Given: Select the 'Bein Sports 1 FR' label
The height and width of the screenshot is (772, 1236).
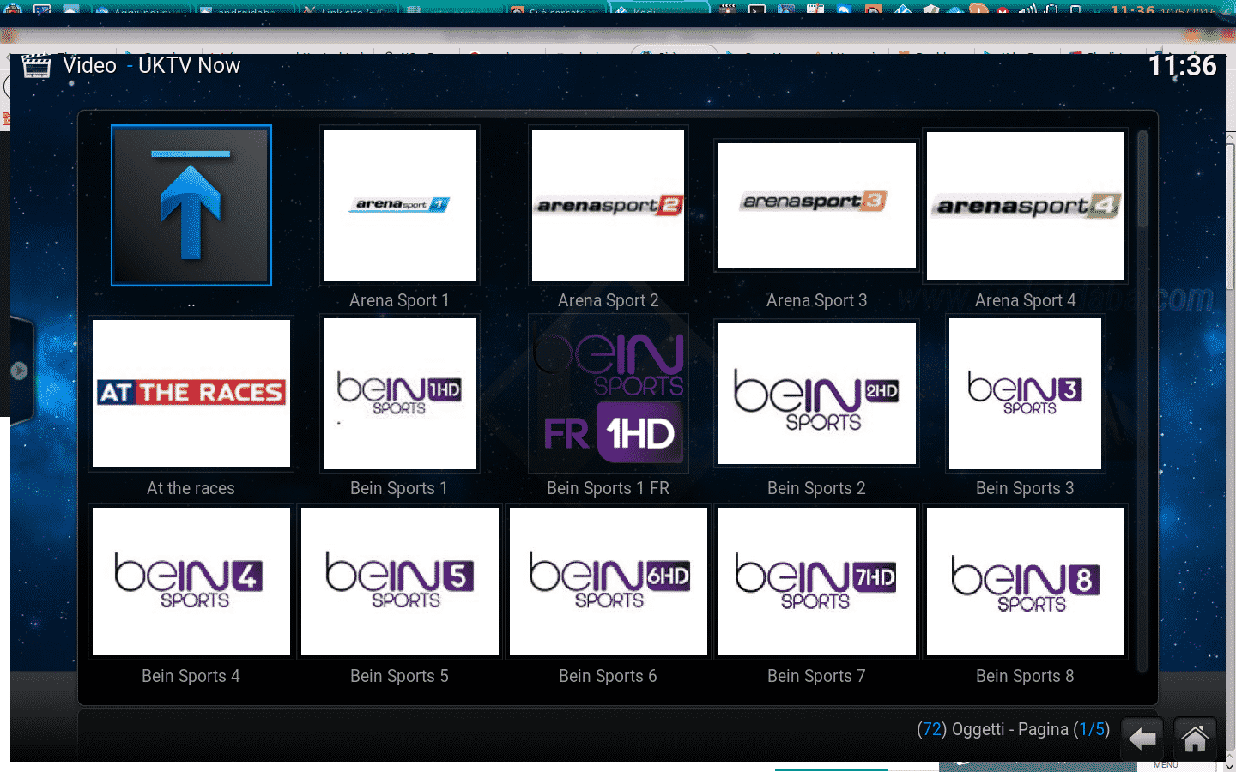Looking at the screenshot, I should (608, 488).
